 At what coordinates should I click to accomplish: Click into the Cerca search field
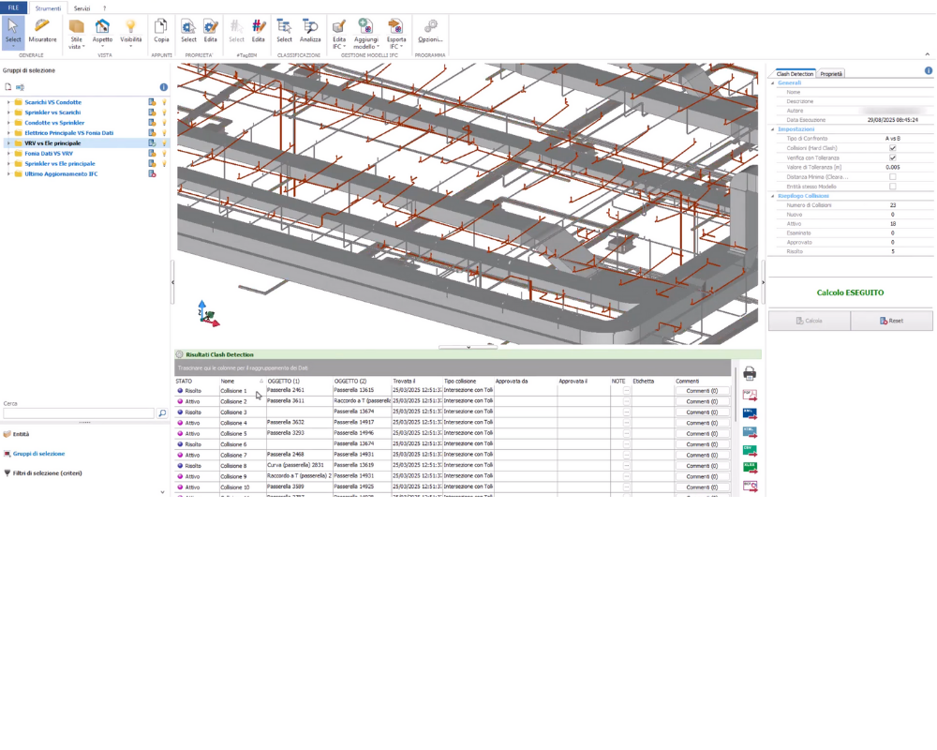click(79, 413)
